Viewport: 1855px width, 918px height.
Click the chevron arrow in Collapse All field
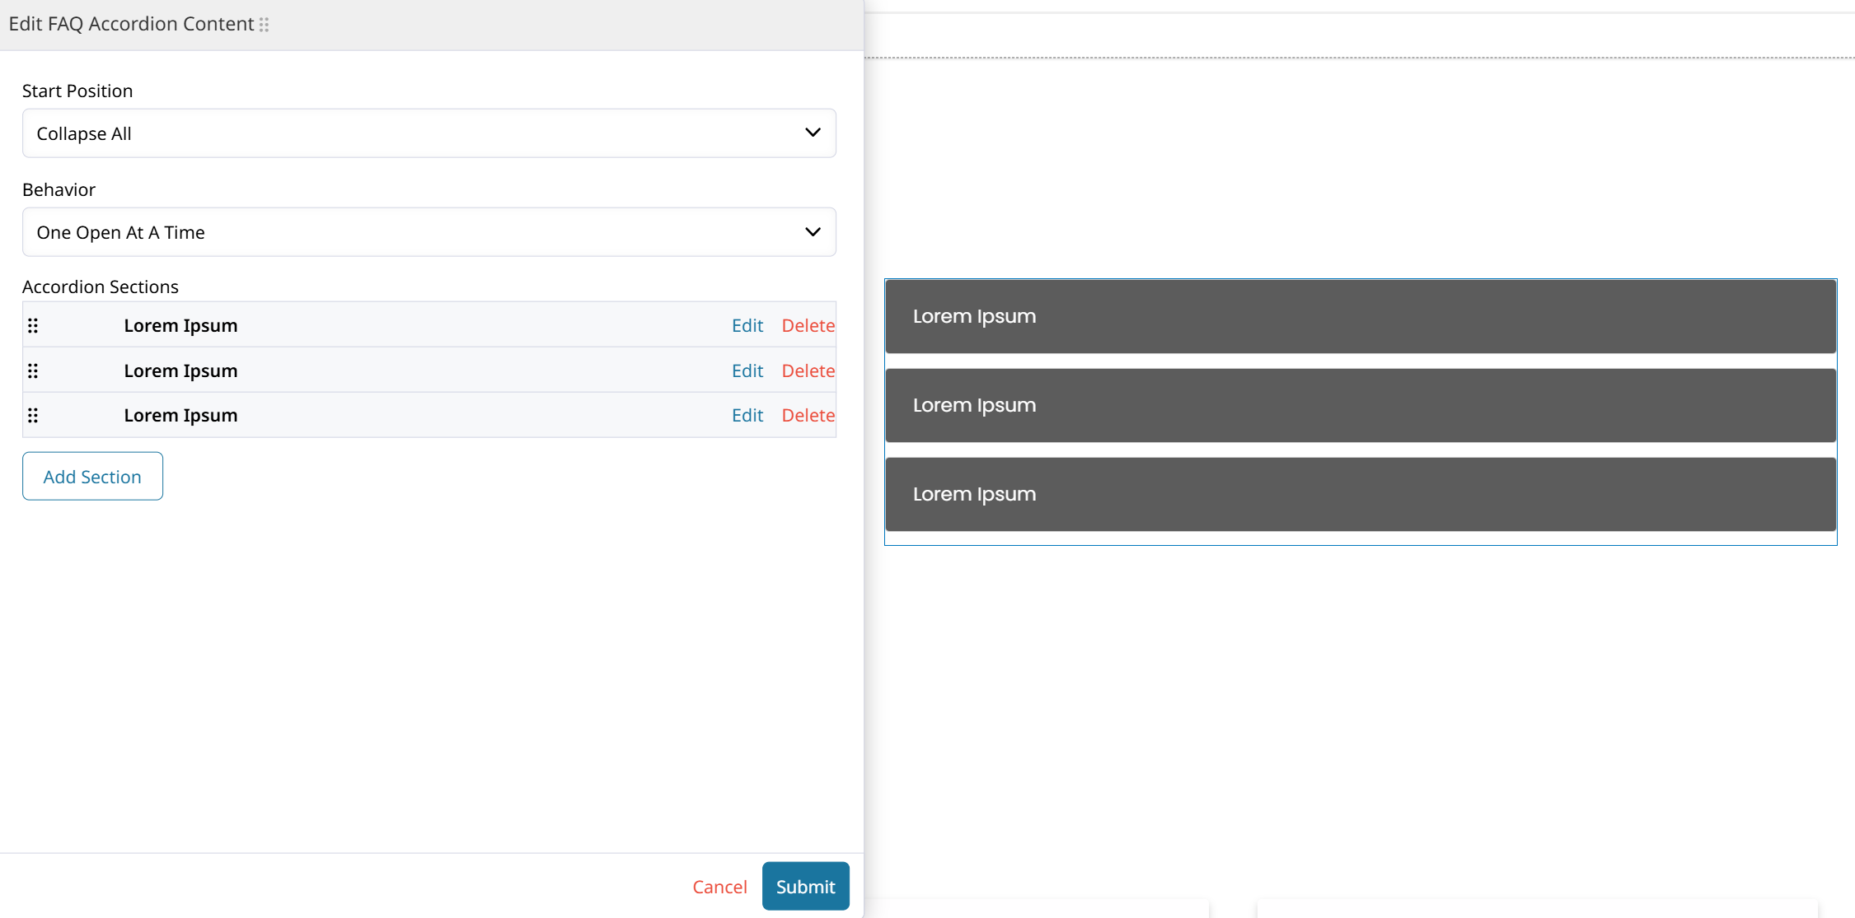pyautogui.click(x=813, y=133)
